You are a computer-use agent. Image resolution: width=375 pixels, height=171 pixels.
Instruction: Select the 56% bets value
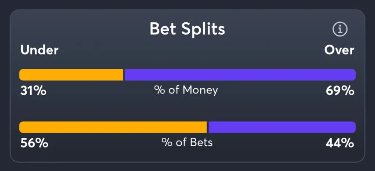(x=34, y=143)
